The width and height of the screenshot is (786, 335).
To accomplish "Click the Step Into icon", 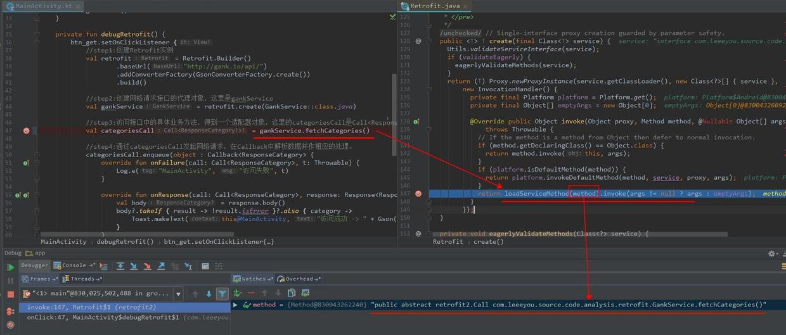I will pyautogui.click(x=134, y=266).
